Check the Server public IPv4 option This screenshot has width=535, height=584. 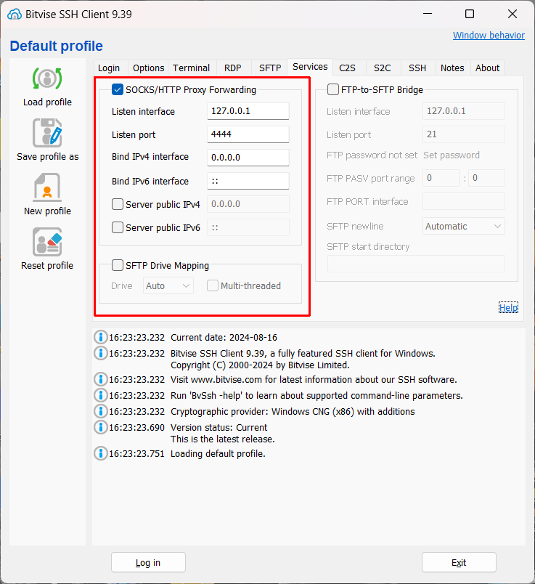point(118,204)
